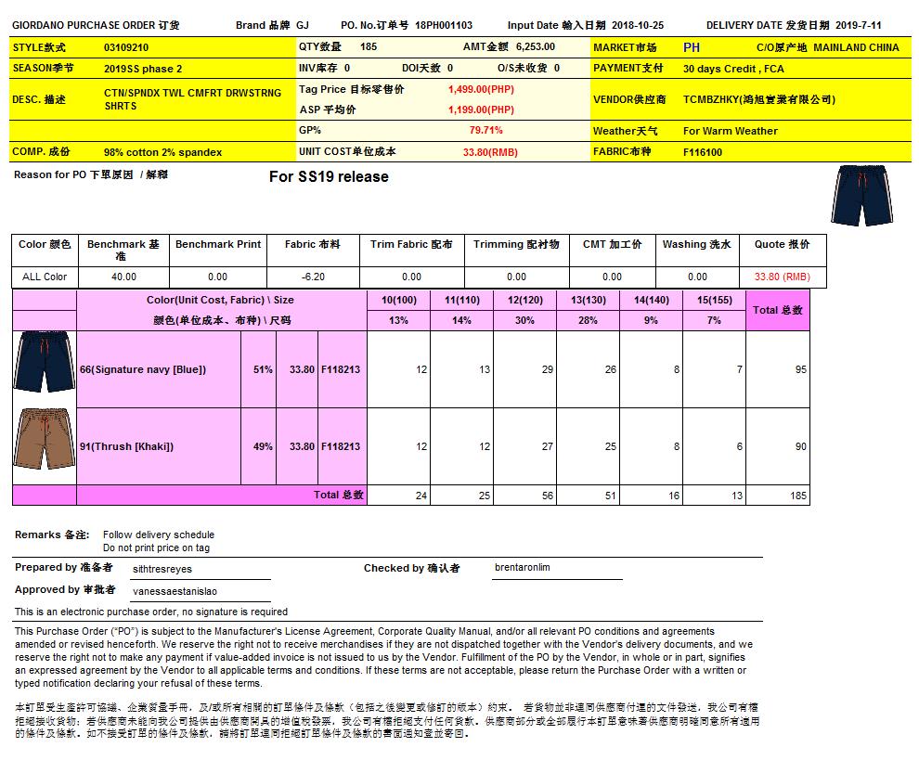Select the style number 03109210 cell
Image resolution: width=919 pixels, height=760 pixels.
point(125,47)
